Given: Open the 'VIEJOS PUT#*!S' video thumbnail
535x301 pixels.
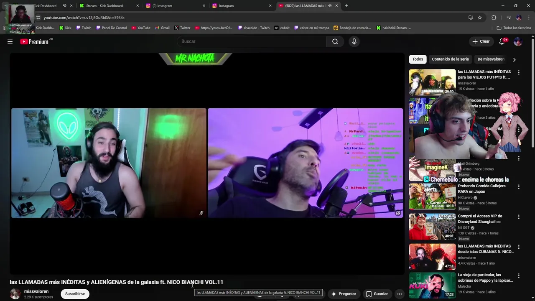Looking at the screenshot, I should click(432, 82).
